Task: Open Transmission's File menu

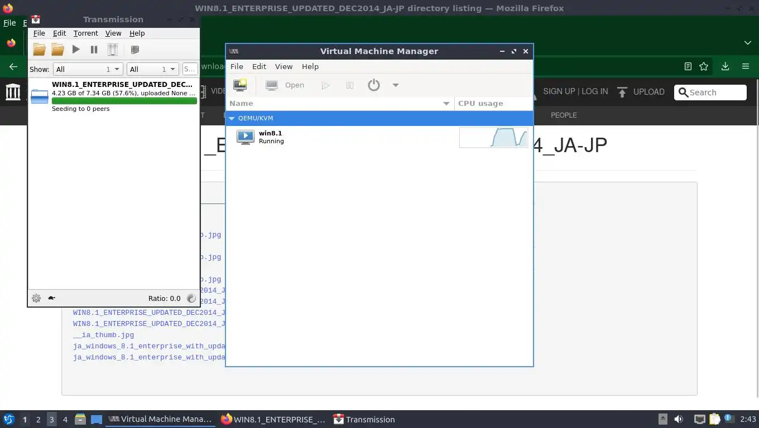Action: pos(39,33)
